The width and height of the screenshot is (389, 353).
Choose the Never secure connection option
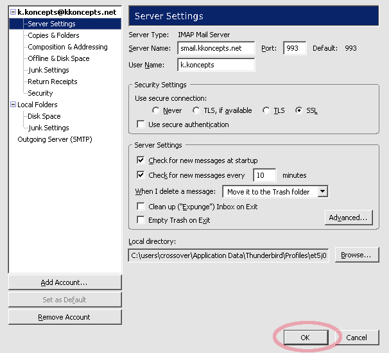pyautogui.click(x=156, y=110)
